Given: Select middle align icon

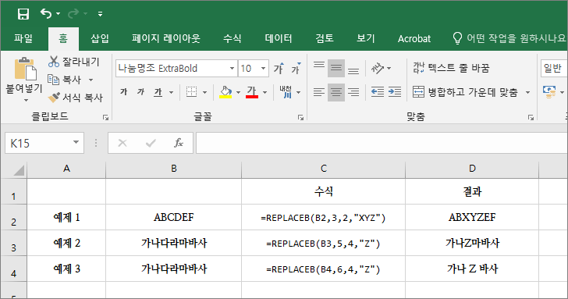Looking at the screenshot, I should tap(336, 68).
